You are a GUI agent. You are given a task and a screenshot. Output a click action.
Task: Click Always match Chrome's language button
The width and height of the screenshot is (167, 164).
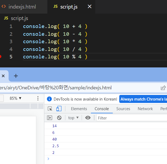click(143, 99)
